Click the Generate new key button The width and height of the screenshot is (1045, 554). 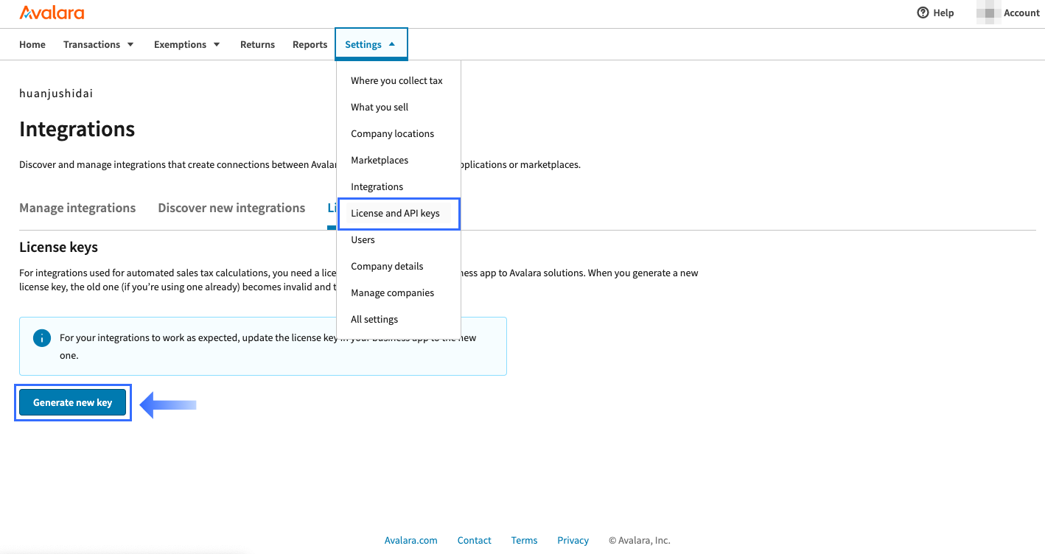(x=72, y=402)
